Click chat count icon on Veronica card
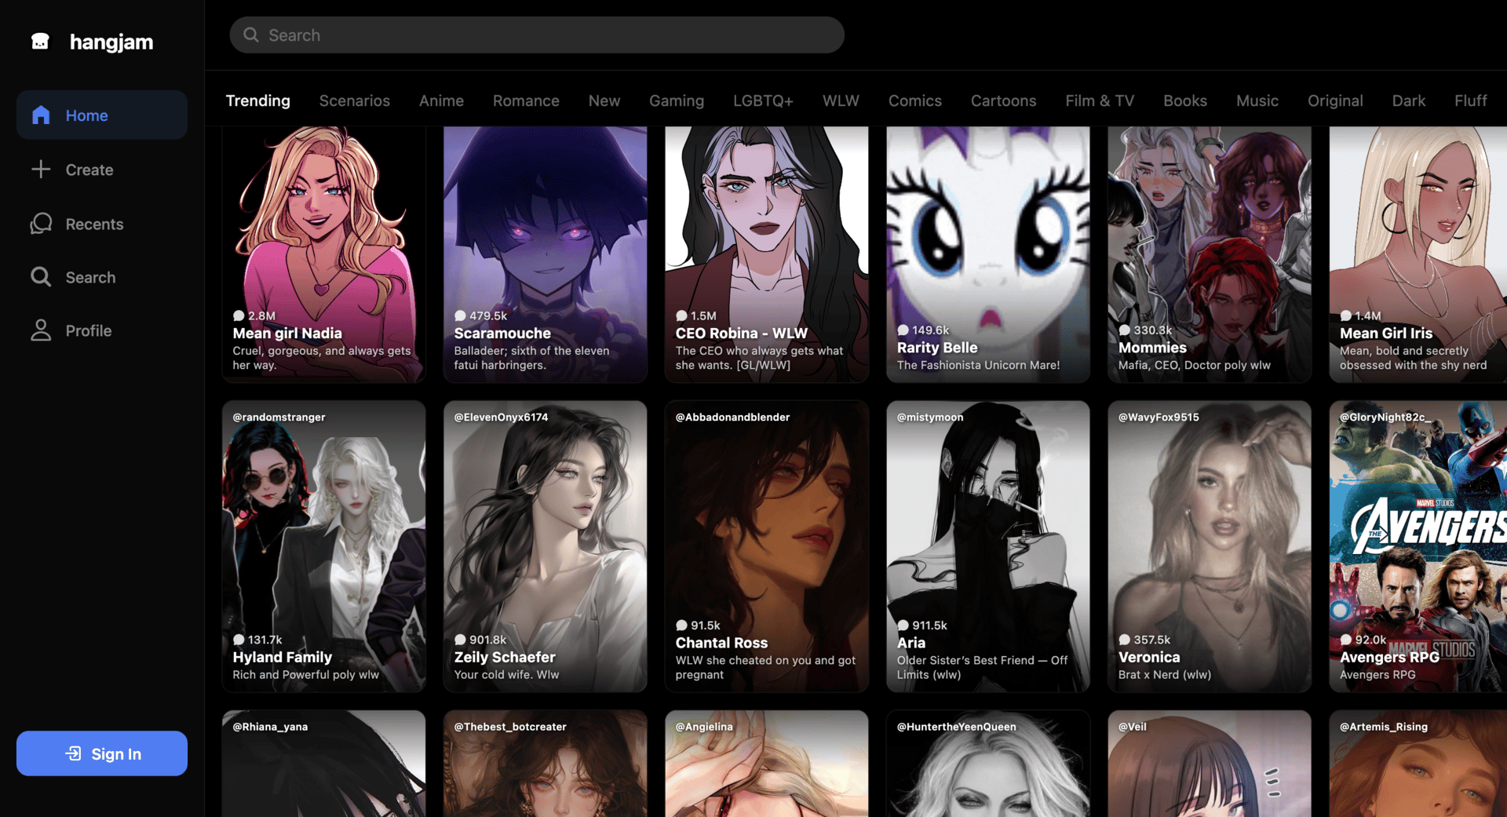 (1124, 640)
